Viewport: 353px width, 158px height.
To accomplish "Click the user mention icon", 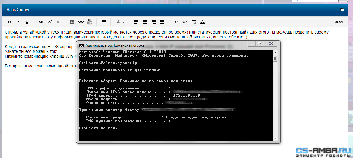I will [x=202, y=22].
